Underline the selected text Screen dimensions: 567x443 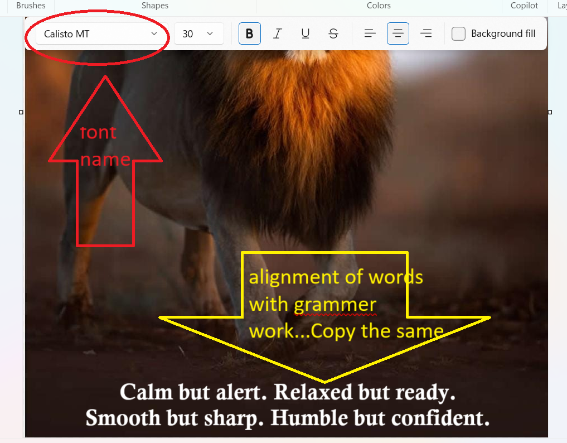click(305, 33)
